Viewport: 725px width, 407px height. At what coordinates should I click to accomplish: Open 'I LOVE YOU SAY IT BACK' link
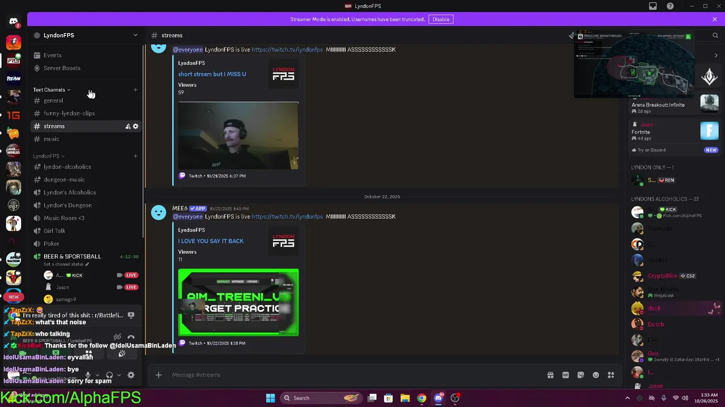coord(211,241)
